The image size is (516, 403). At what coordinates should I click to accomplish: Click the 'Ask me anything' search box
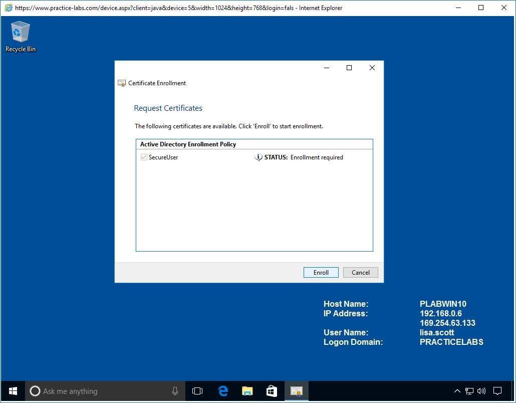coord(105,391)
